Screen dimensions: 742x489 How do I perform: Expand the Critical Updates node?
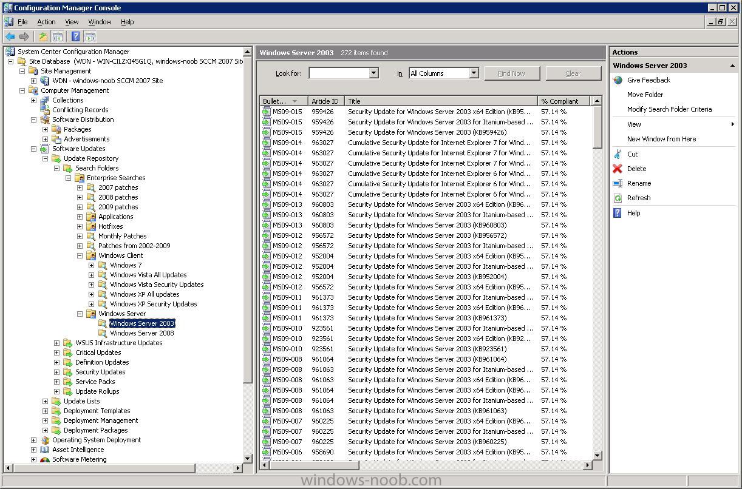coord(57,352)
